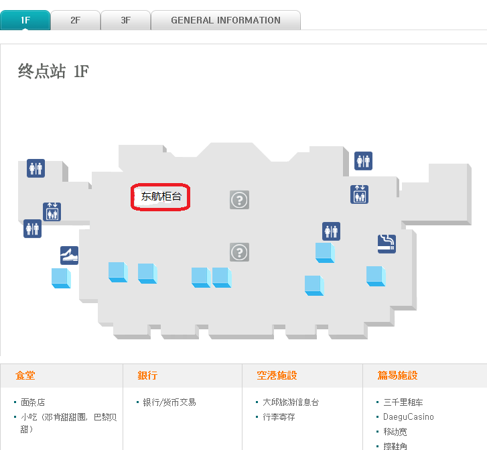Open the 银行/货币交易 link
The width and height of the screenshot is (487, 450).
click(169, 402)
